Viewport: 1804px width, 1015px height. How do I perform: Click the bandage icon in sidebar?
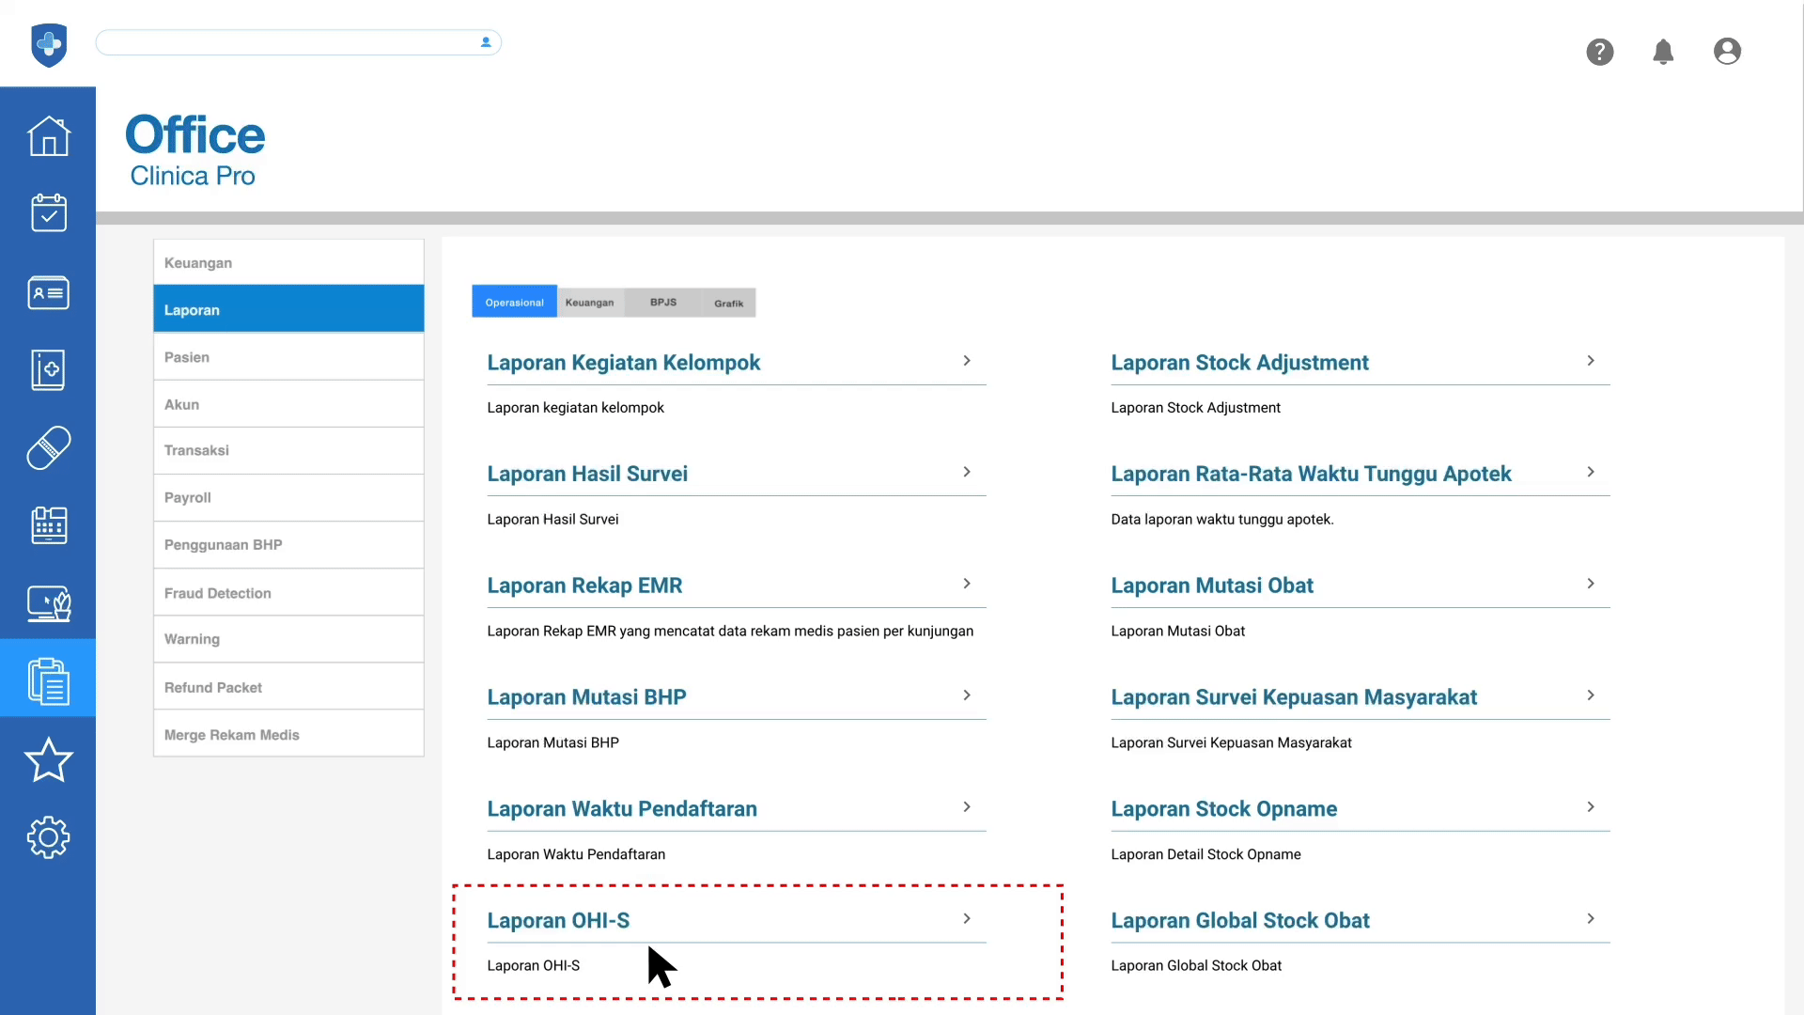tap(48, 448)
